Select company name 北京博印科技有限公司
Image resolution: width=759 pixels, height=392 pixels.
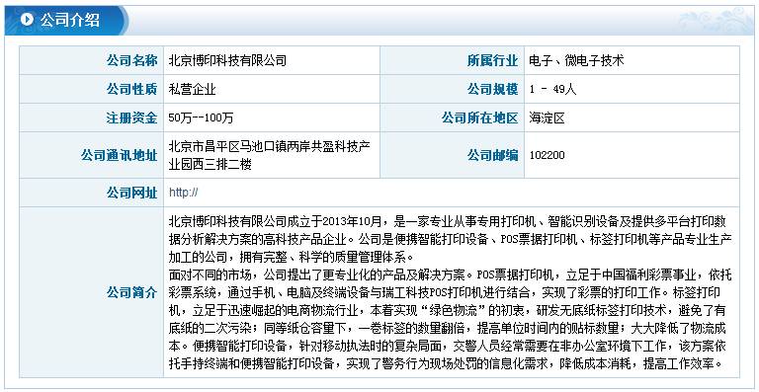pos(227,60)
